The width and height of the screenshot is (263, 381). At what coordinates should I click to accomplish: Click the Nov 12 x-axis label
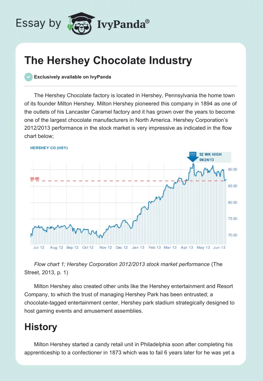[x=106, y=248]
